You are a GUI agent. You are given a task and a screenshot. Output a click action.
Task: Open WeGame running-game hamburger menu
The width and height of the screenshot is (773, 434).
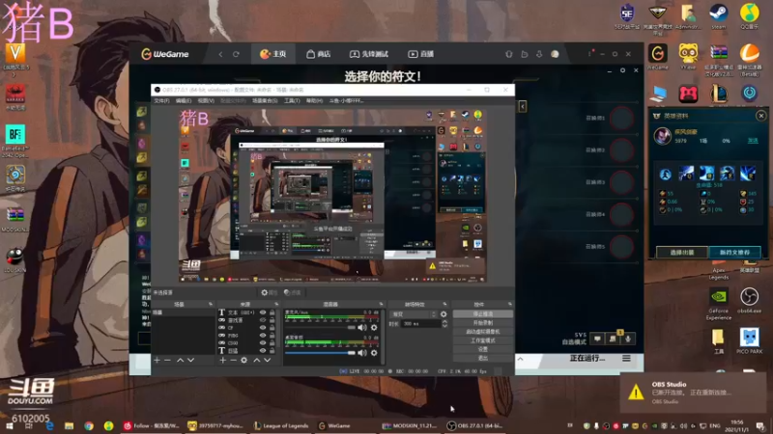point(626,358)
